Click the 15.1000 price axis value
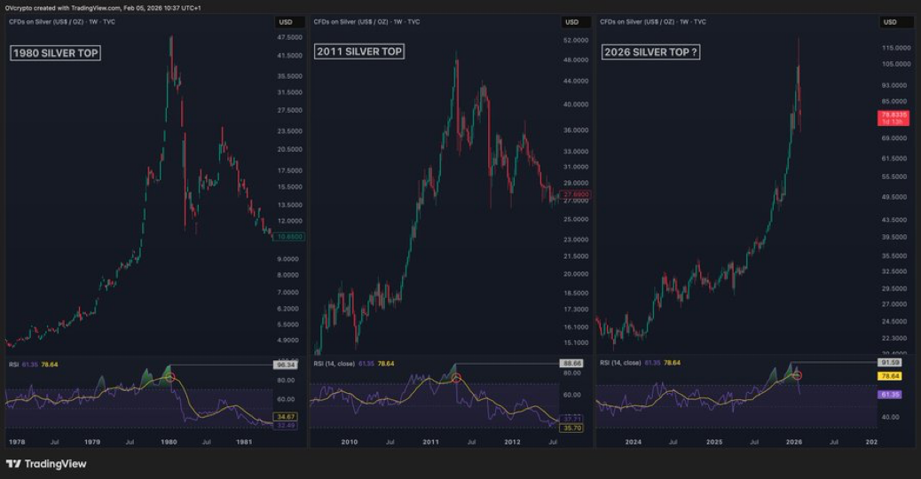This screenshot has height=479, width=921. coord(576,342)
